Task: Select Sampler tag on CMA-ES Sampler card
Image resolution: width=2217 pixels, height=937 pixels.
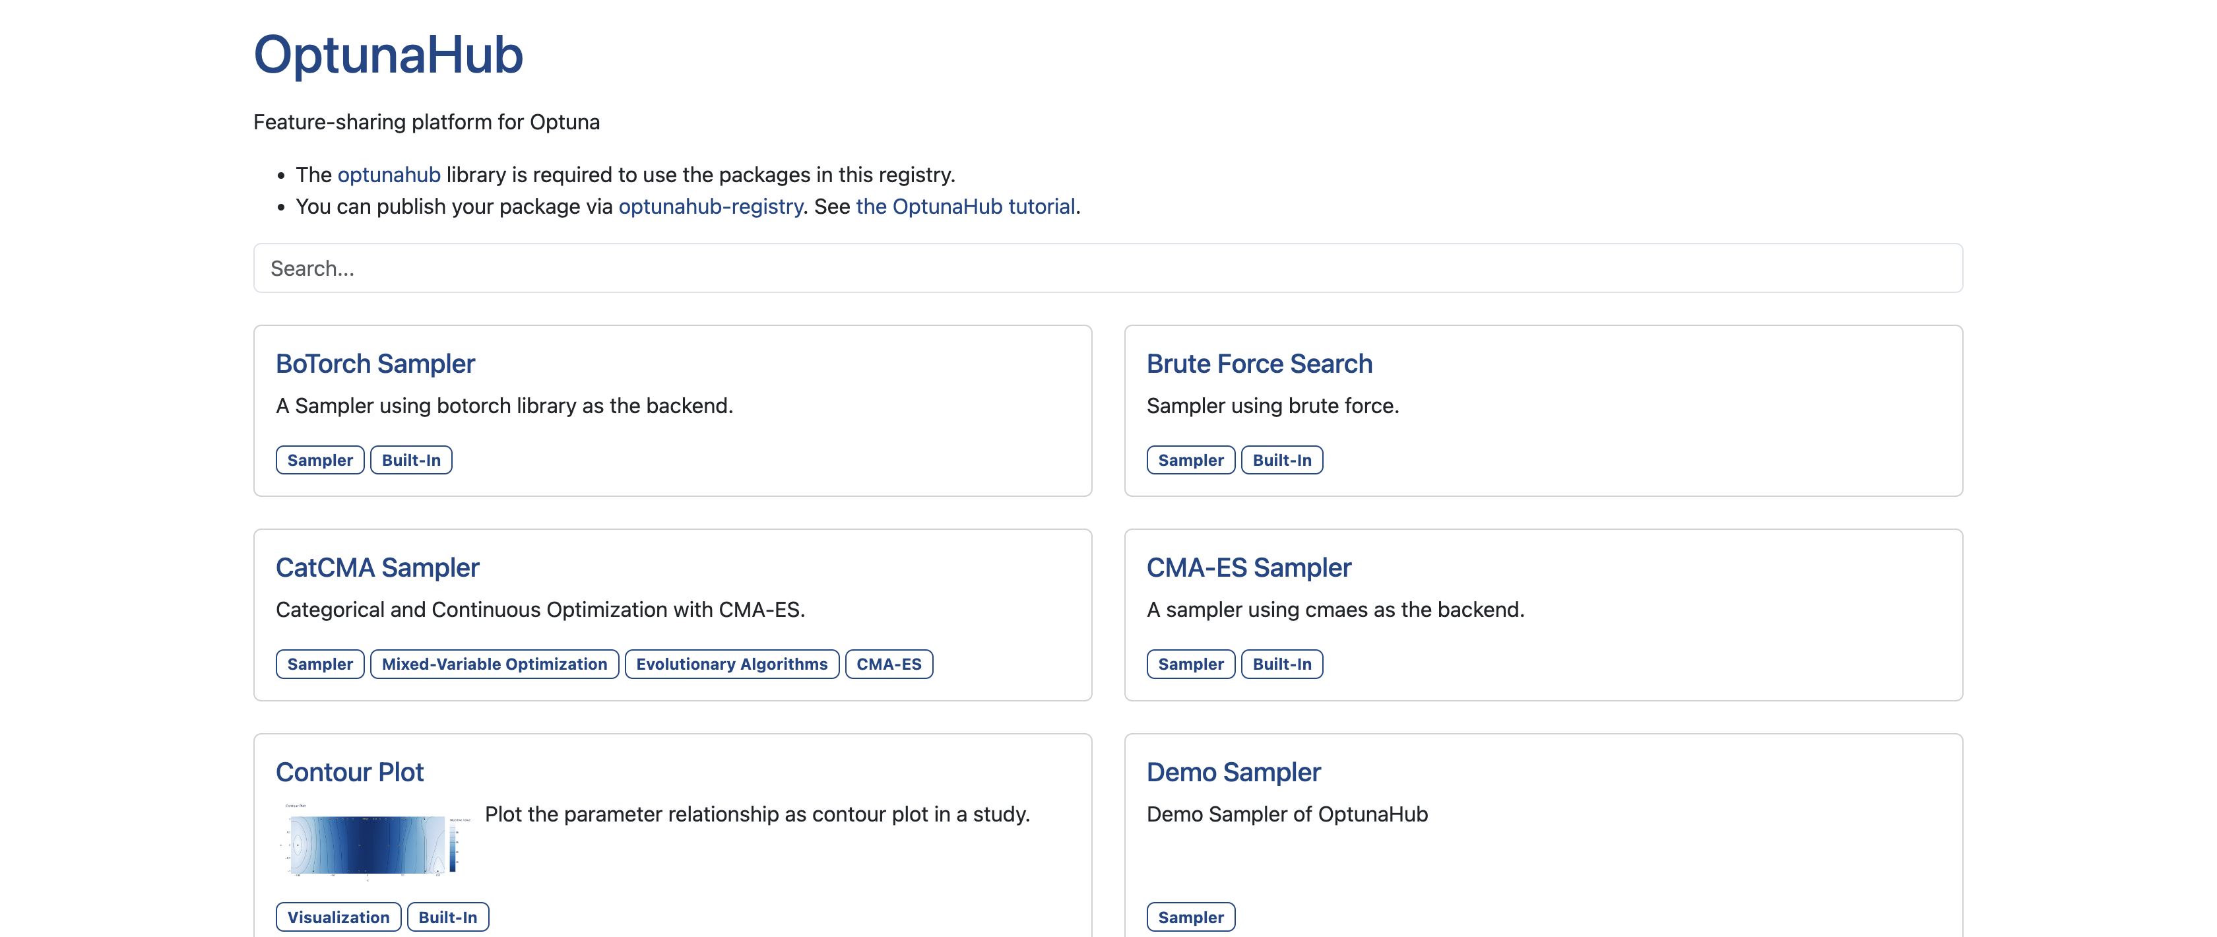Action: click(1191, 664)
